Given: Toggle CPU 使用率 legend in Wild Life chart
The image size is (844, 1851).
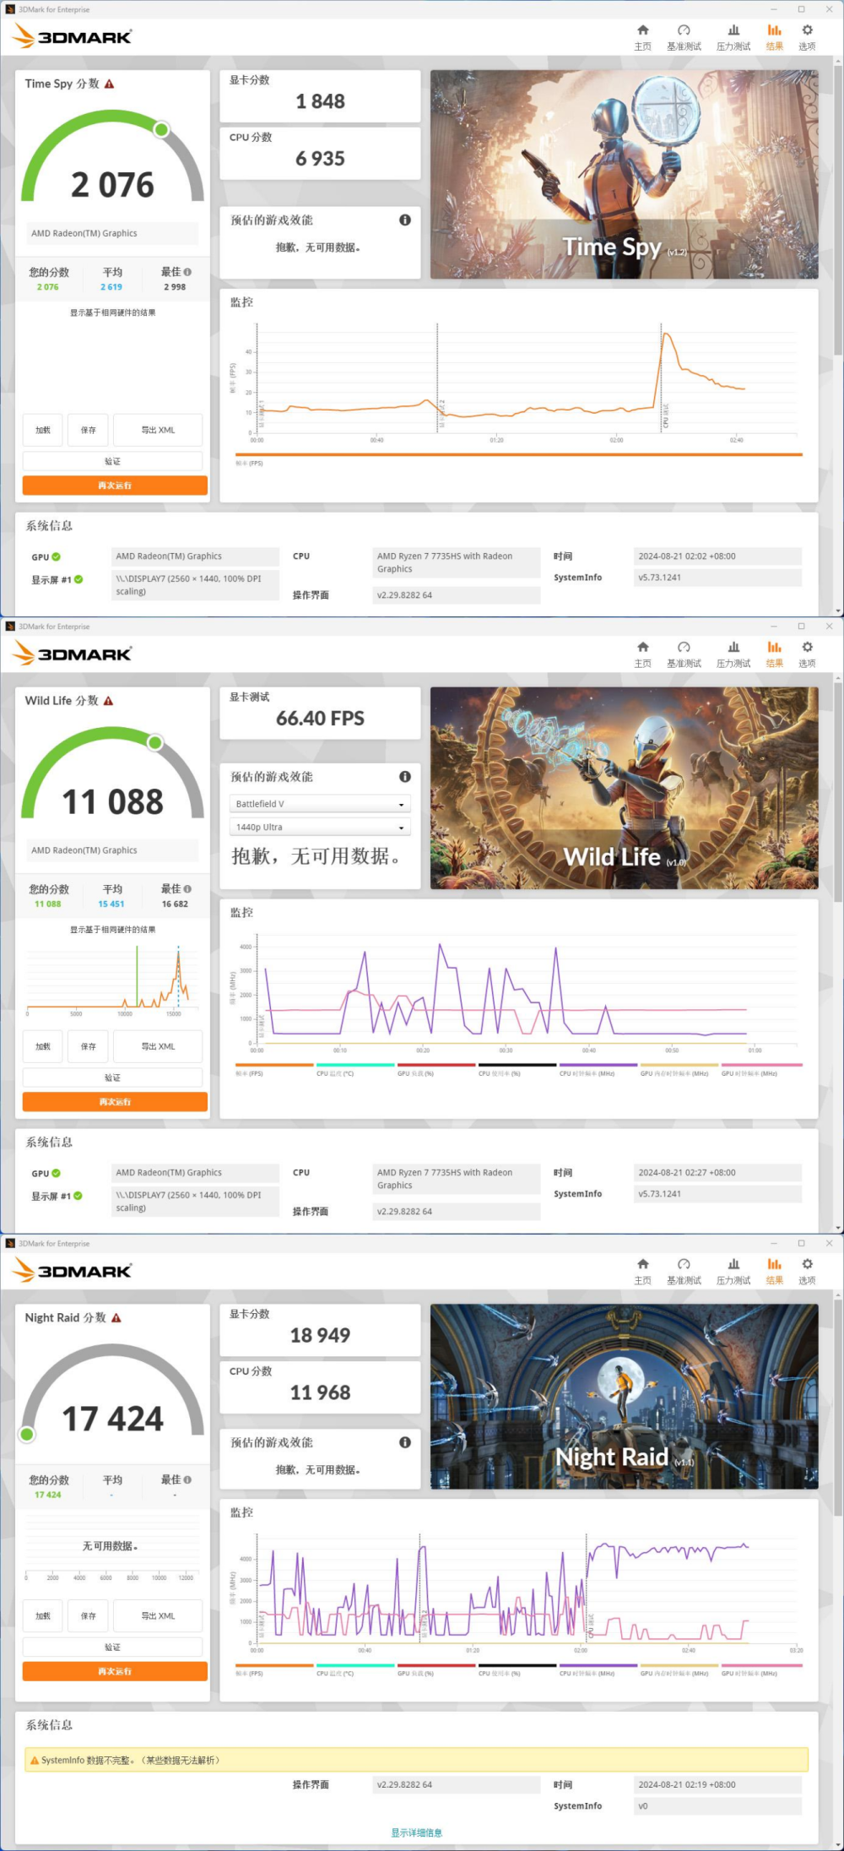Looking at the screenshot, I should click(517, 1070).
